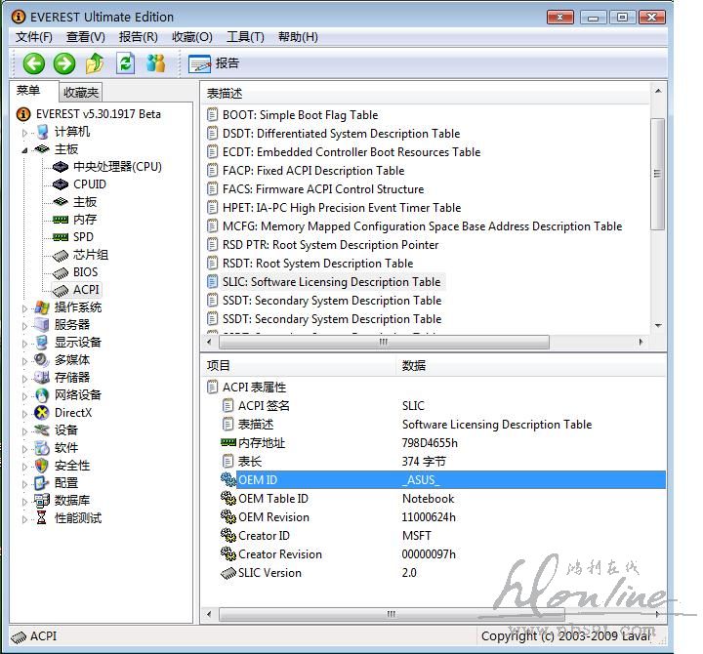
Task: Click the Refresh toolbar icon
Action: tap(125, 63)
